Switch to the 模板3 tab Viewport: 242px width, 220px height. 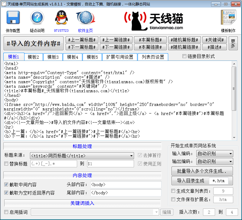tap(53, 57)
